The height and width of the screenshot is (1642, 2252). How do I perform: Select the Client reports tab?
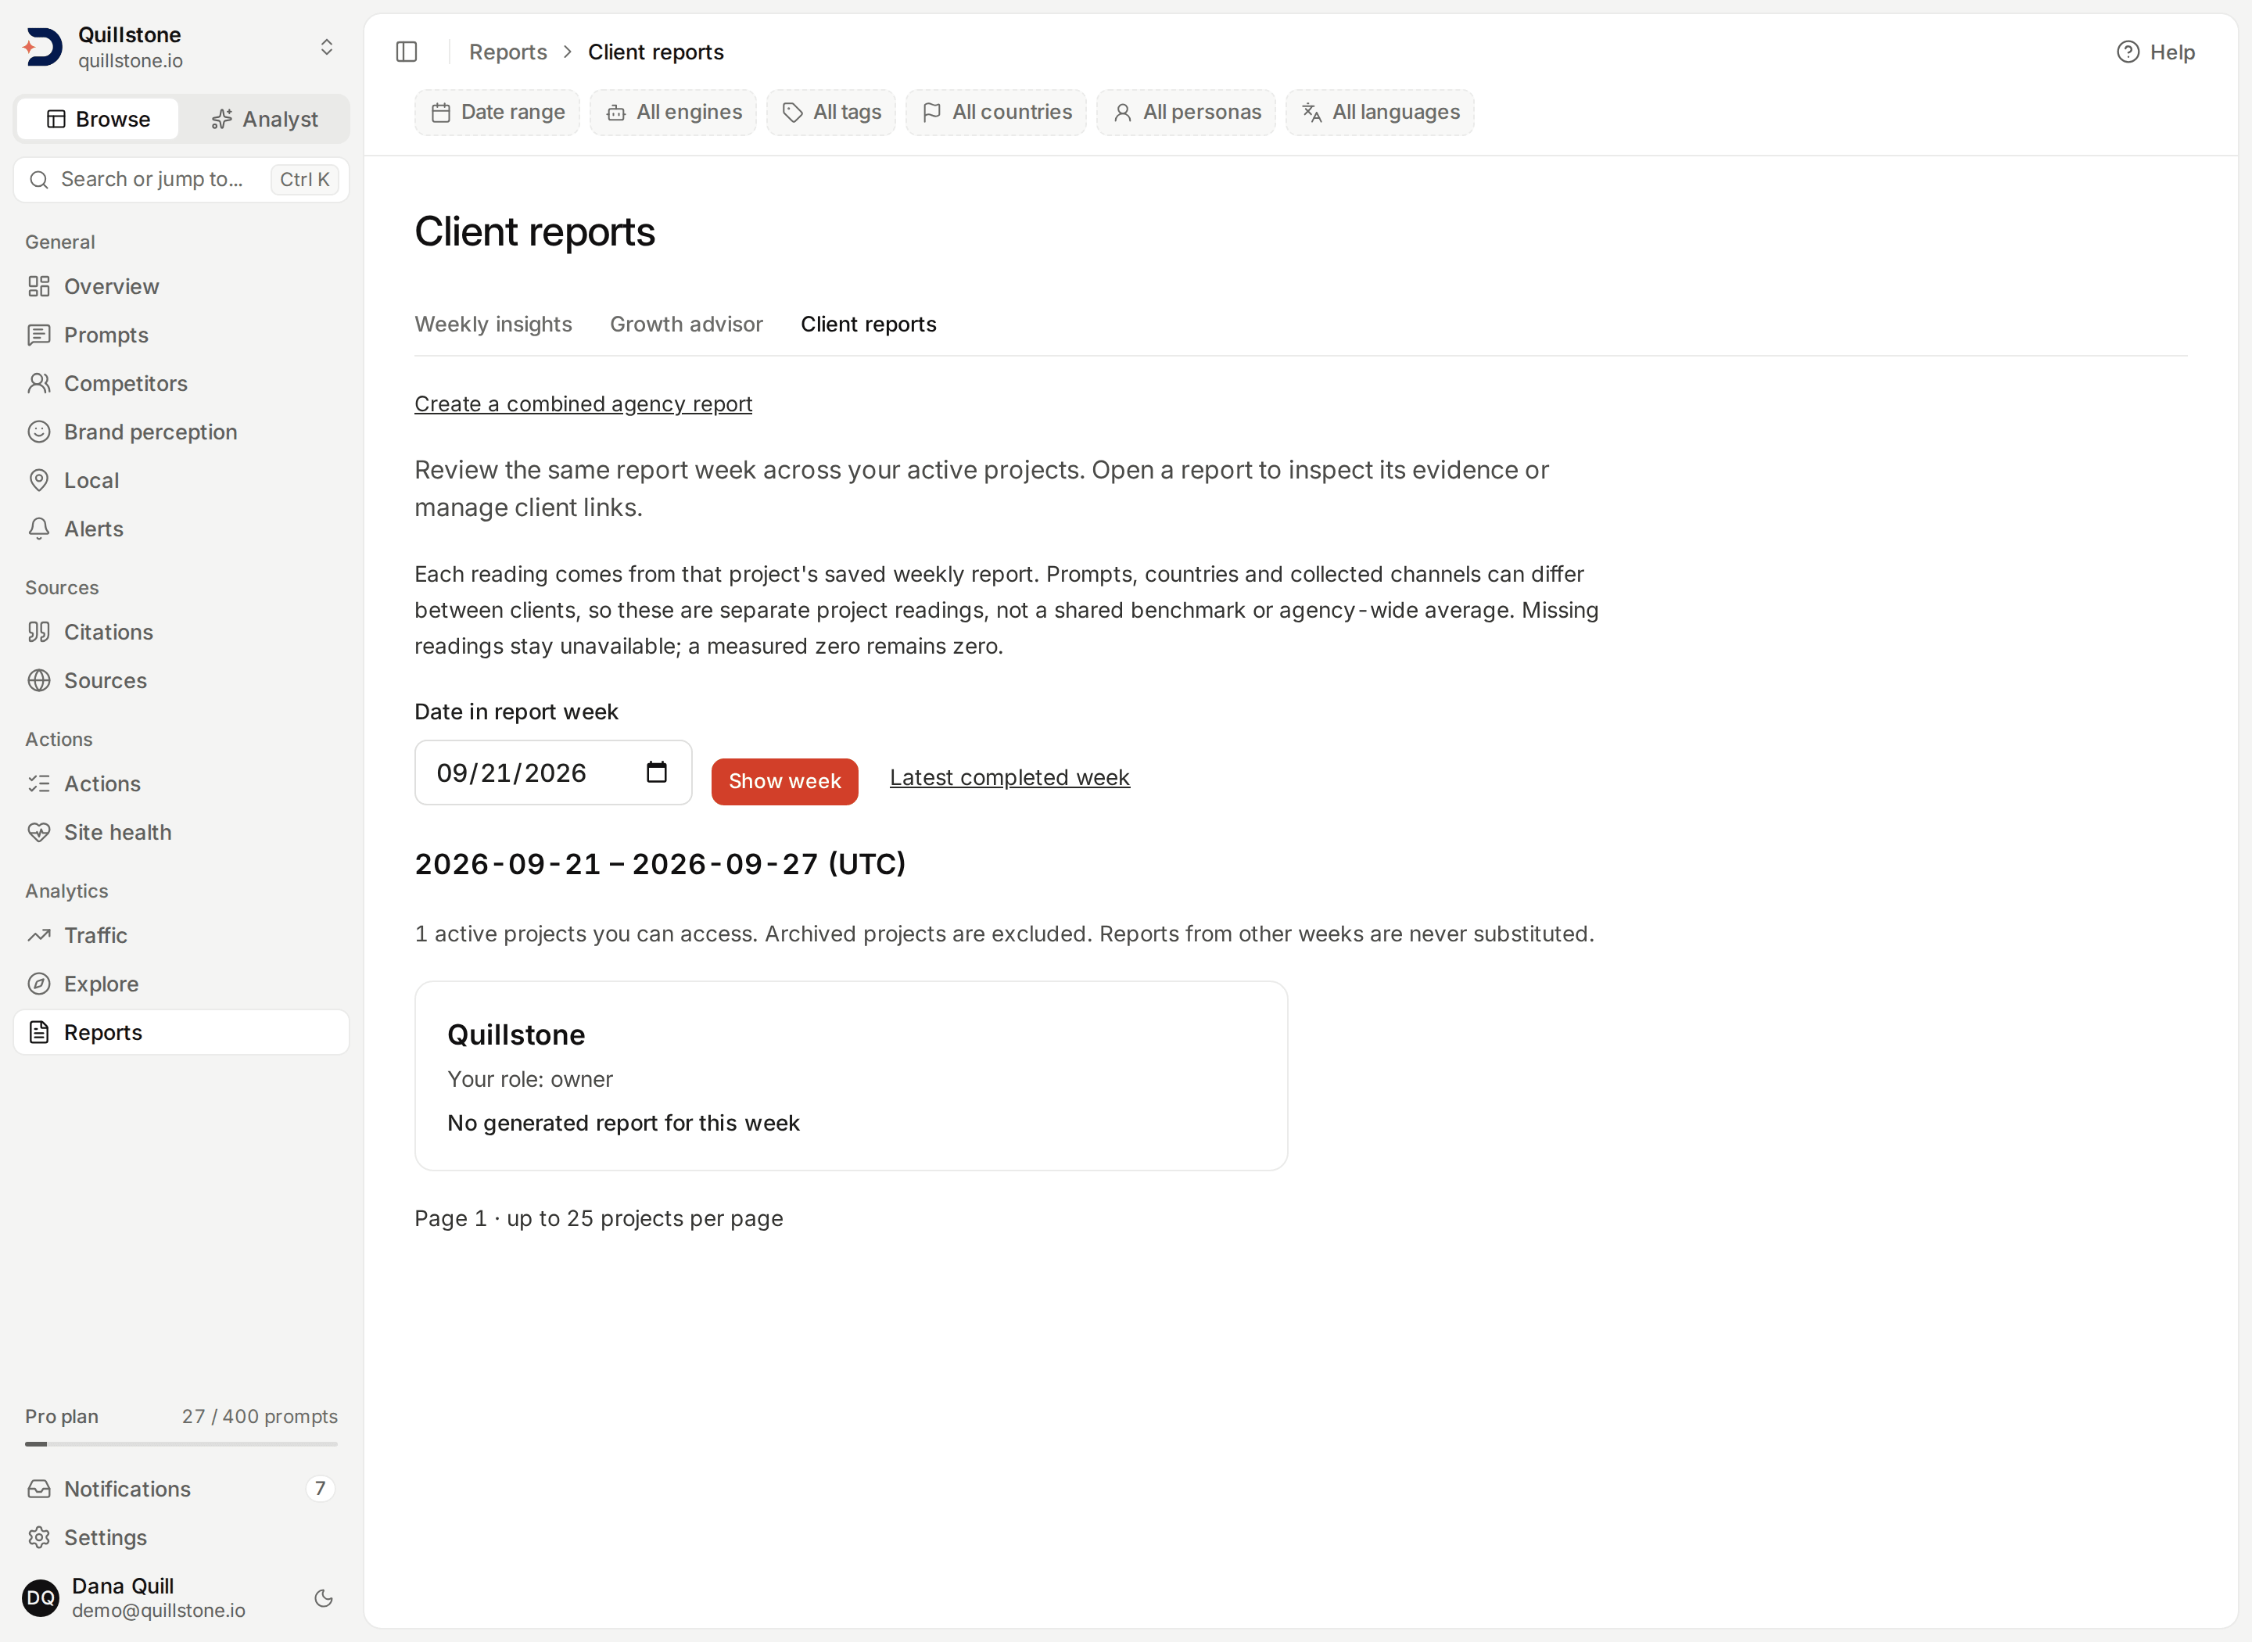tap(868, 324)
